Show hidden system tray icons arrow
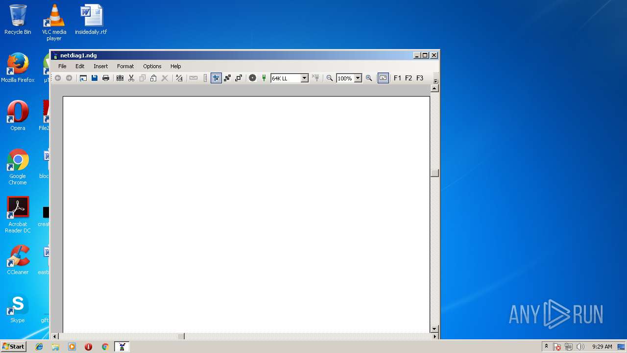 546,347
